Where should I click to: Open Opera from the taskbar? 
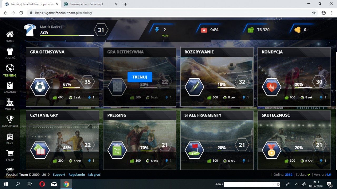(x=42, y=184)
